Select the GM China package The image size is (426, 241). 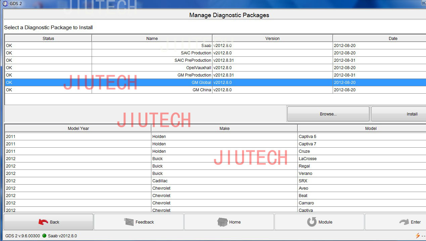(x=215, y=90)
